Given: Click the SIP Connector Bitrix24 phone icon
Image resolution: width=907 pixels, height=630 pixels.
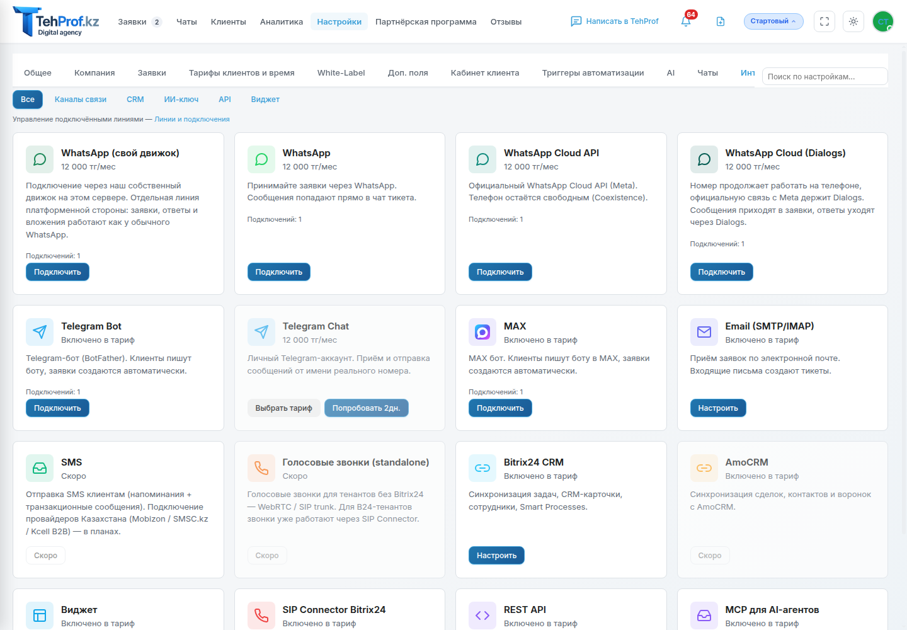Looking at the screenshot, I should (261, 616).
